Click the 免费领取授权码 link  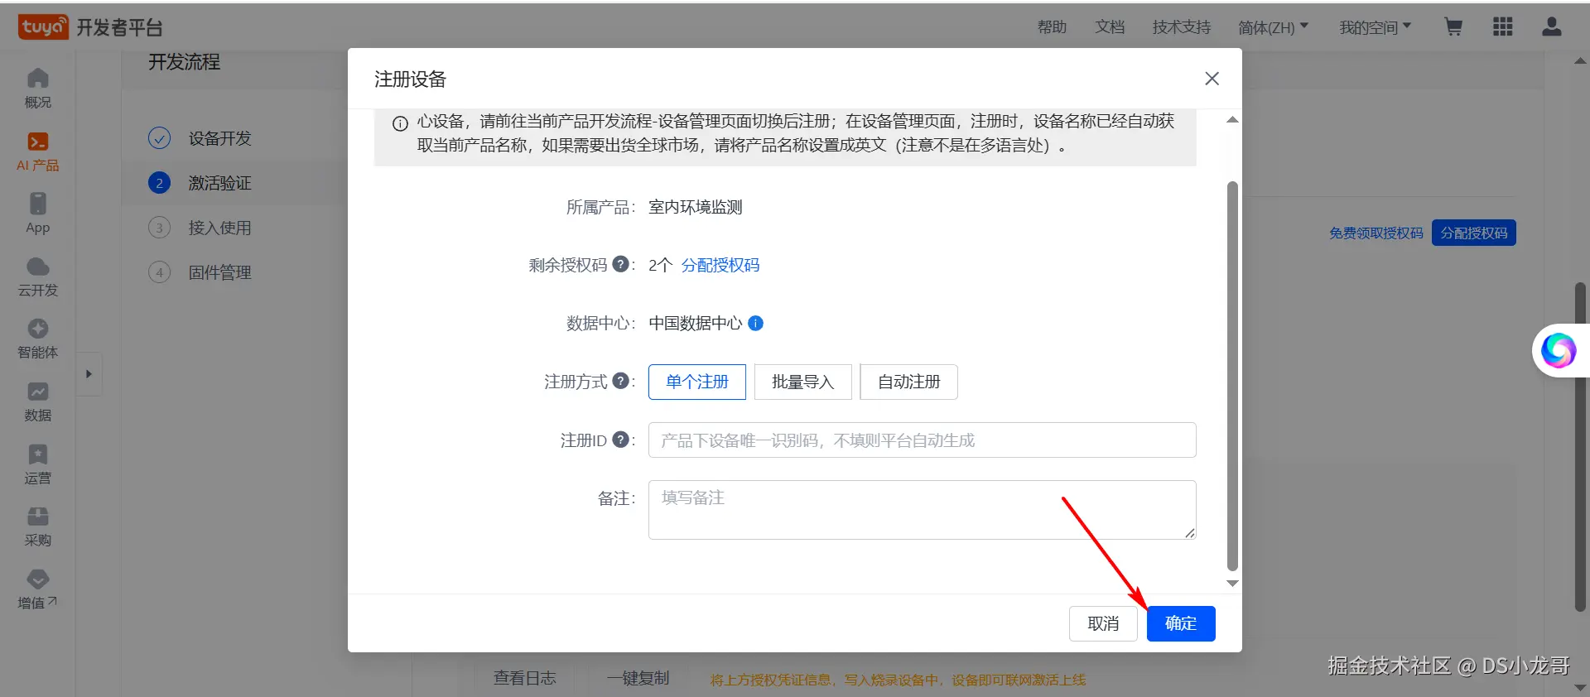[x=1376, y=233]
